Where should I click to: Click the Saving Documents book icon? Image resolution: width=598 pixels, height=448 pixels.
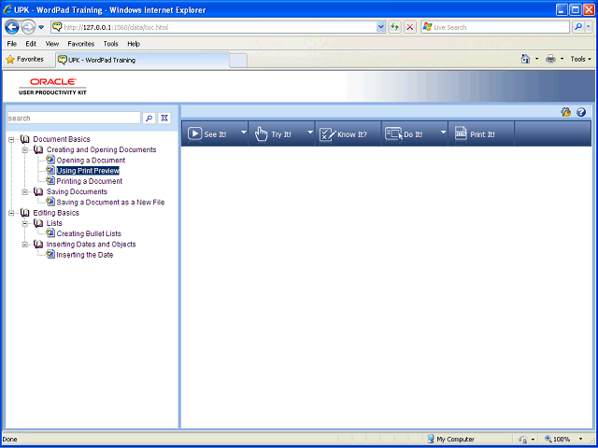38,191
